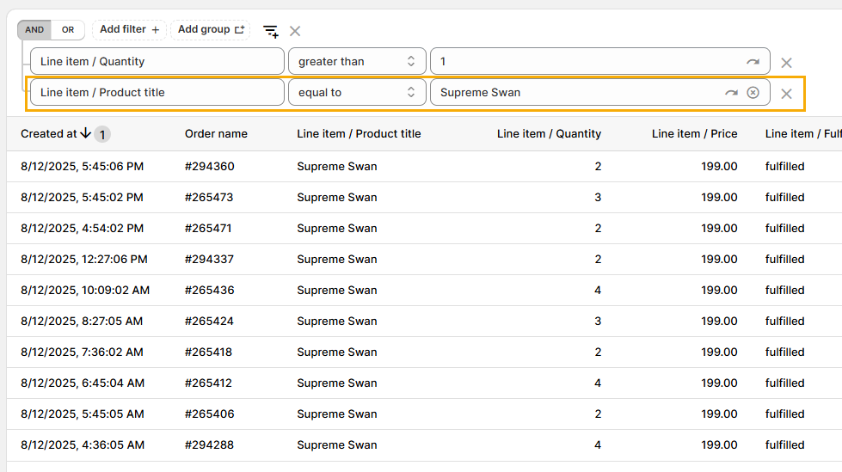Viewport: 842px width, 472px height.
Task: Click arrow icon in quantity value field
Action: 753,62
